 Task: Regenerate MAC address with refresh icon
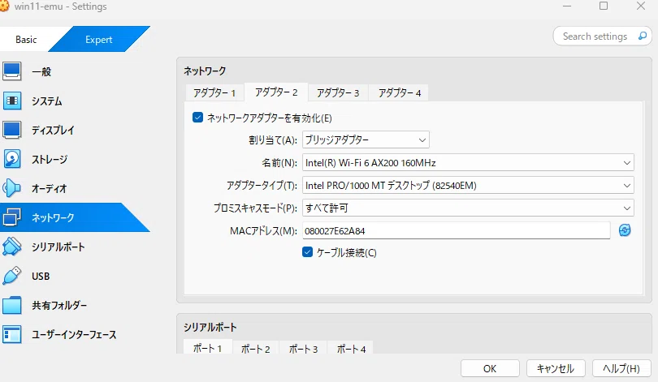point(625,230)
